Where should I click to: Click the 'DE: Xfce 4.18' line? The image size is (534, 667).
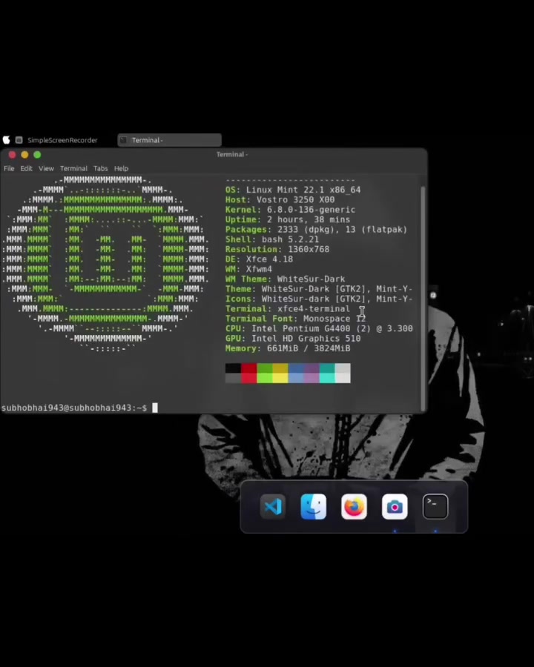(259, 259)
